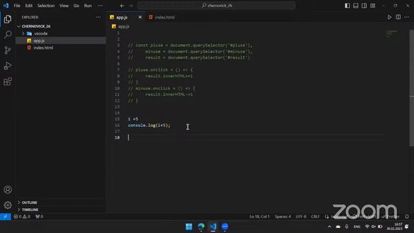Open the Extensions view
414x233 pixels.
[x=8, y=82]
